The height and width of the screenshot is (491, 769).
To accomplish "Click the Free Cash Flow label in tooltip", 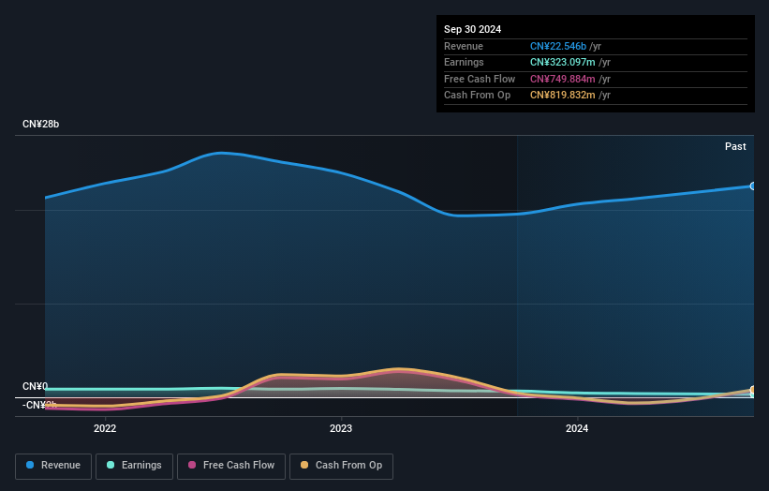I will [x=480, y=79].
